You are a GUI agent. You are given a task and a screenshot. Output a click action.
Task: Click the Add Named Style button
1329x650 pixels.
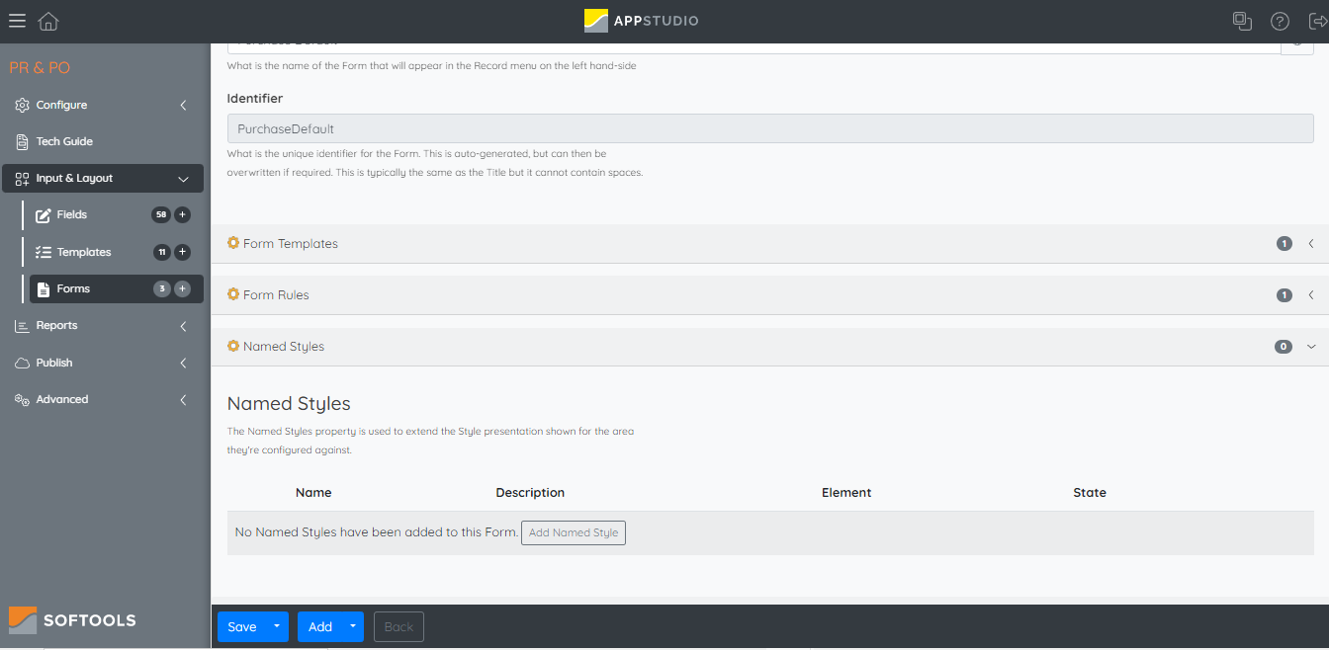[574, 532]
